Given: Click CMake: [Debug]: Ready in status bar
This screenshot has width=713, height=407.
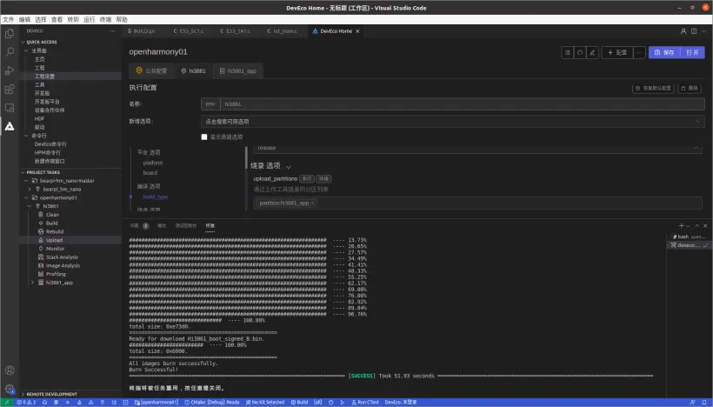Looking at the screenshot, I should point(212,403).
